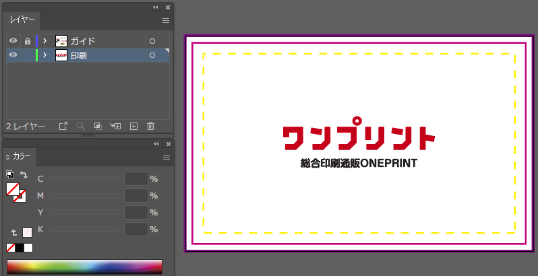
Task: Open the Layers panel flyout menu
Action: [x=166, y=21]
